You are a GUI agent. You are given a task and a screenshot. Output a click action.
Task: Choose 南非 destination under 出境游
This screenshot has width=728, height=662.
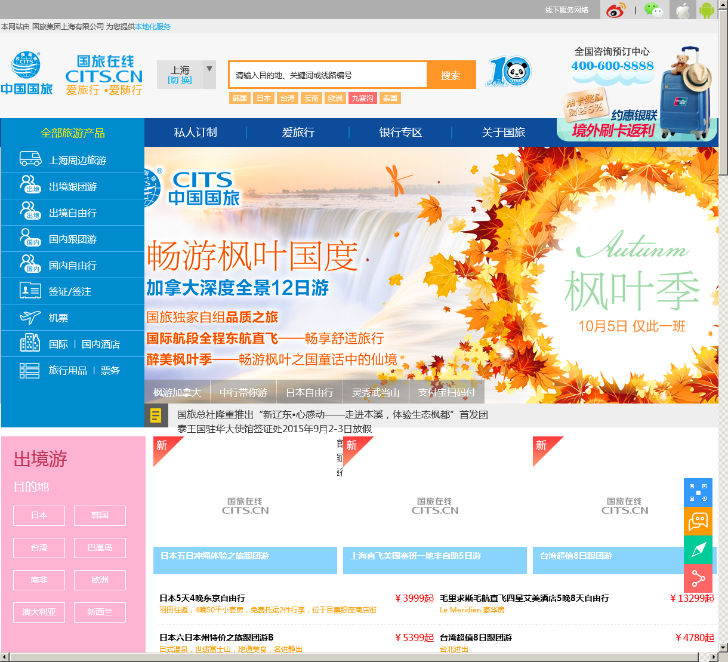pos(39,580)
